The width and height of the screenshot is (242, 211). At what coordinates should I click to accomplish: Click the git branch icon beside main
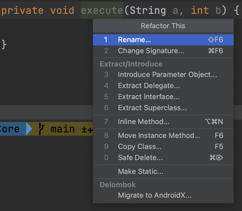click(x=41, y=129)
